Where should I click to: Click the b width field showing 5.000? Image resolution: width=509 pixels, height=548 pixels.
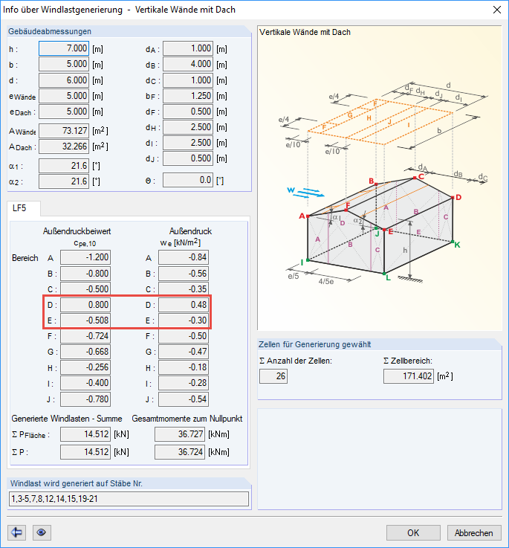[x=64, y=64]
